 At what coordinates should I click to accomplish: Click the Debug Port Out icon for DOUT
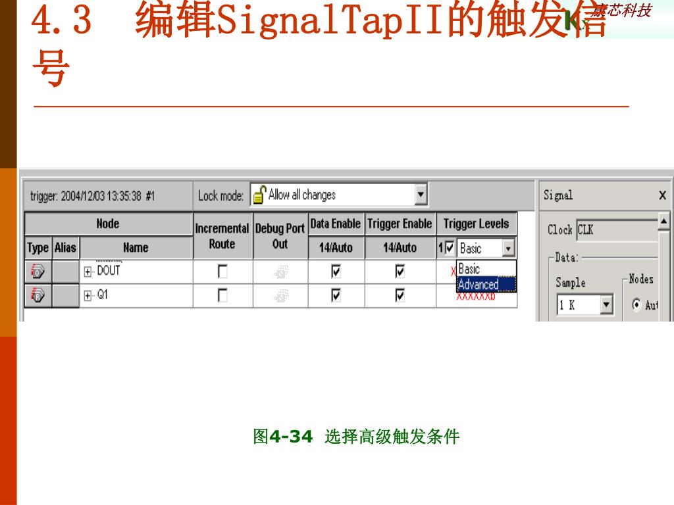pos(280,272)
